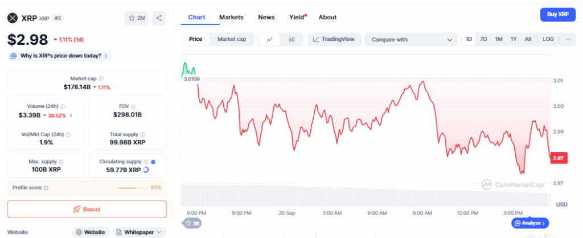The image size is (583, 238).
Task: Go to the News tab
Action: point(266,17)
